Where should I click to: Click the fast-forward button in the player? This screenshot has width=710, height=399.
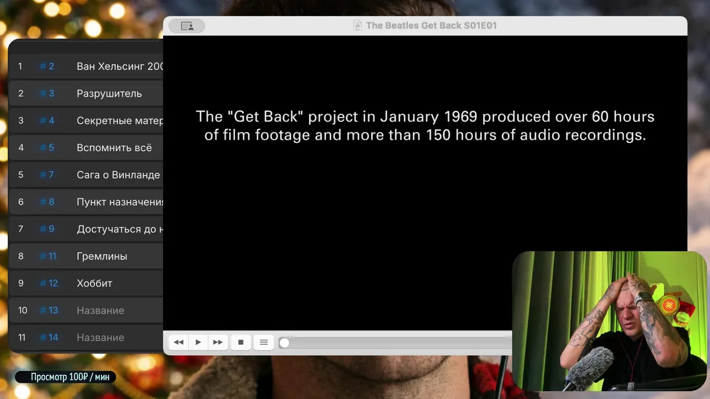pyautogui.click(x=218, y=342)
